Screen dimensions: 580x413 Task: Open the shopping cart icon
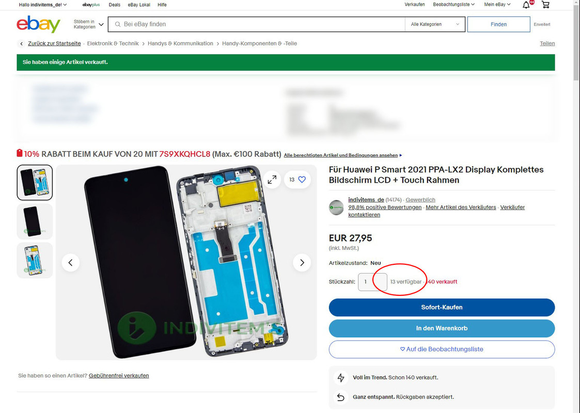coord(545,5)
